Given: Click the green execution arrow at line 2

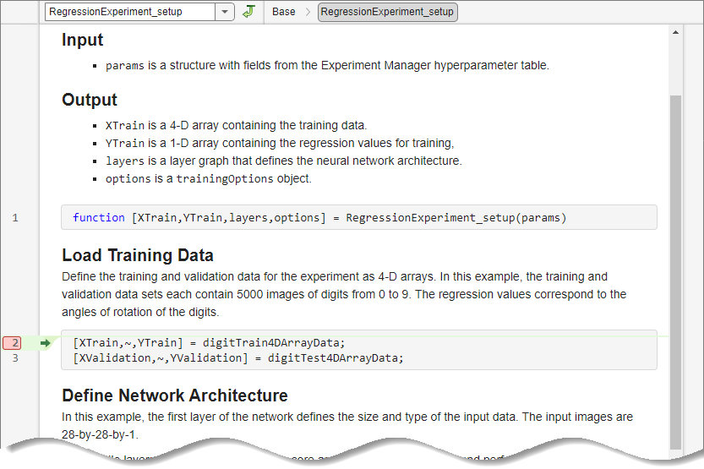Looking at the screenshot, I should [x=46, y=343].
